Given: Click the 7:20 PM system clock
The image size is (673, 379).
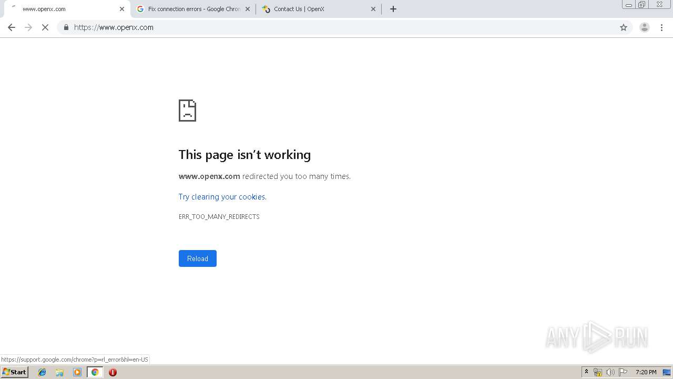Looking at the screenshot, I should tap(646, 372).
